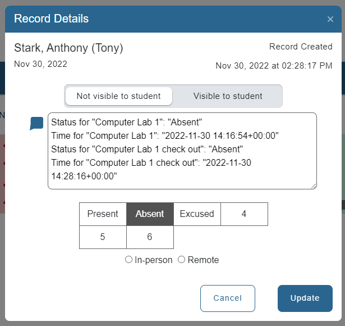Select the In-person radio button
The height and width of the screenshot is (326, 345).
point(129,260)
